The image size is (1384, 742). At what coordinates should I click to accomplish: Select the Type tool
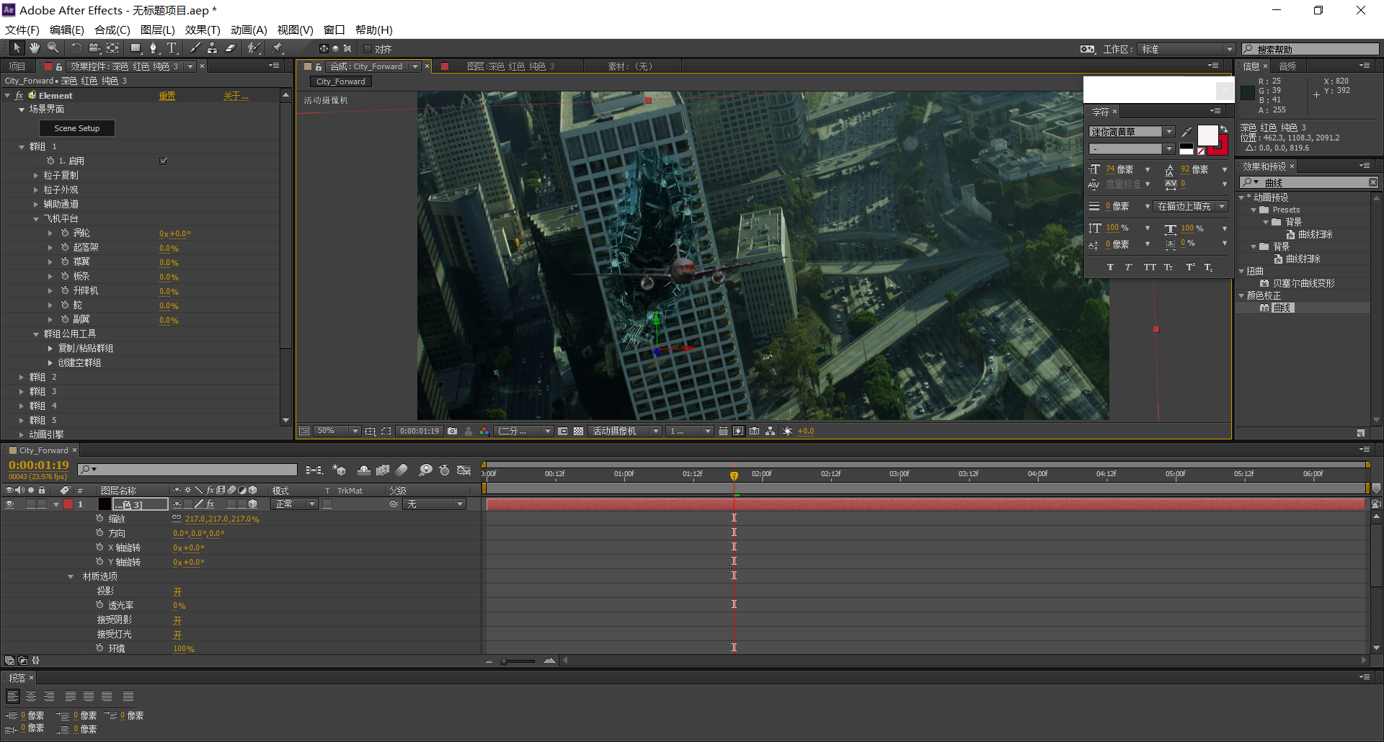[x=172, y=48]
